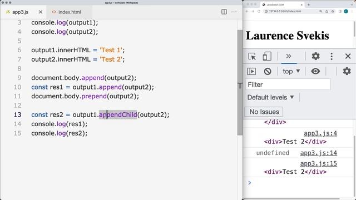This screenshot has height=200, width=356.
Task: Click console.log(res1) on line 14
Action: 60,124
